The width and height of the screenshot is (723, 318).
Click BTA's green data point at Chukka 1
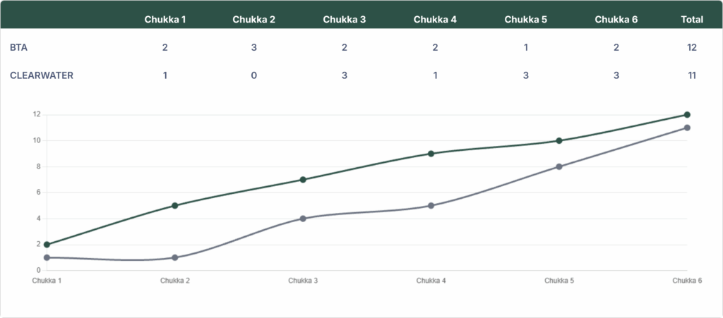click(47, 245)
